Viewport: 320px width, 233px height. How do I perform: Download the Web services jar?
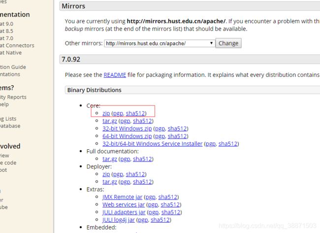pos(124,204)
